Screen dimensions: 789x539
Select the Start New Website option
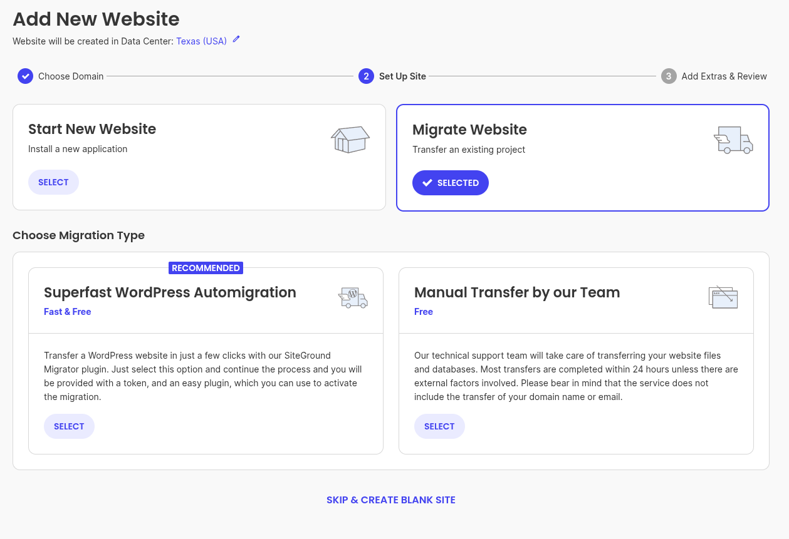point(53,182)
